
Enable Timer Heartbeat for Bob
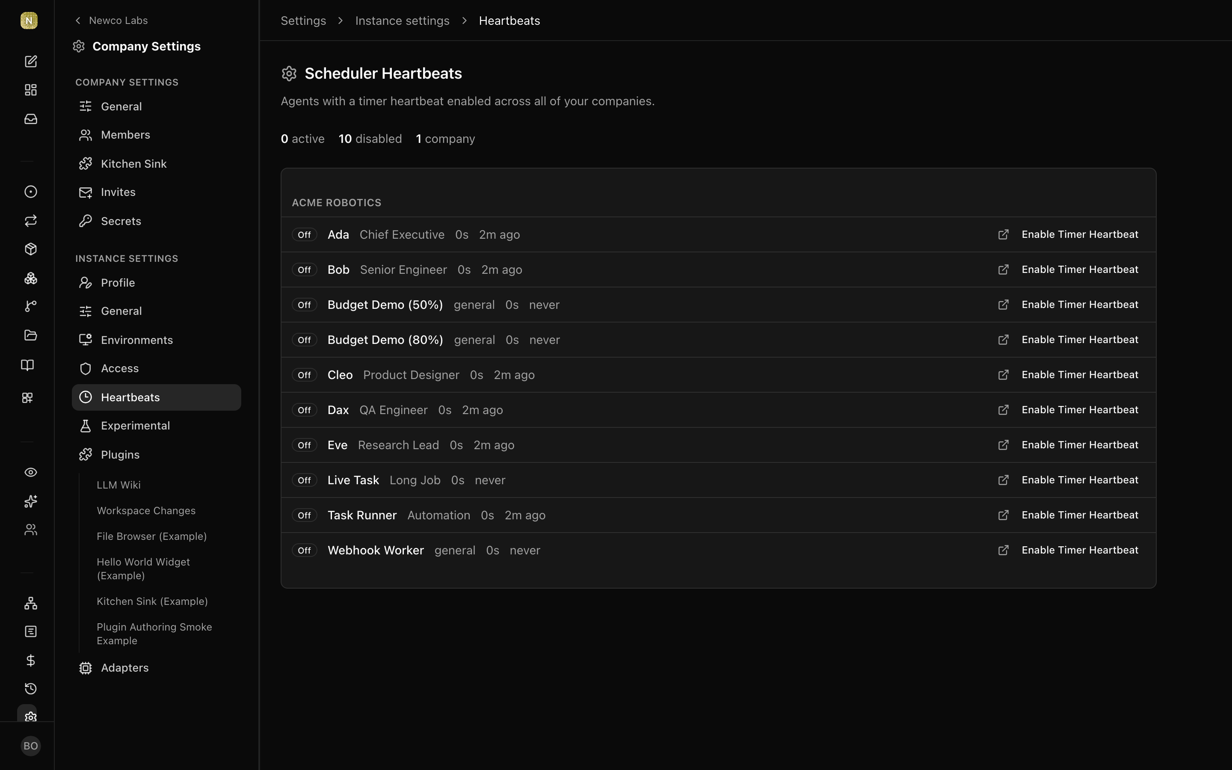point(1079,269)
